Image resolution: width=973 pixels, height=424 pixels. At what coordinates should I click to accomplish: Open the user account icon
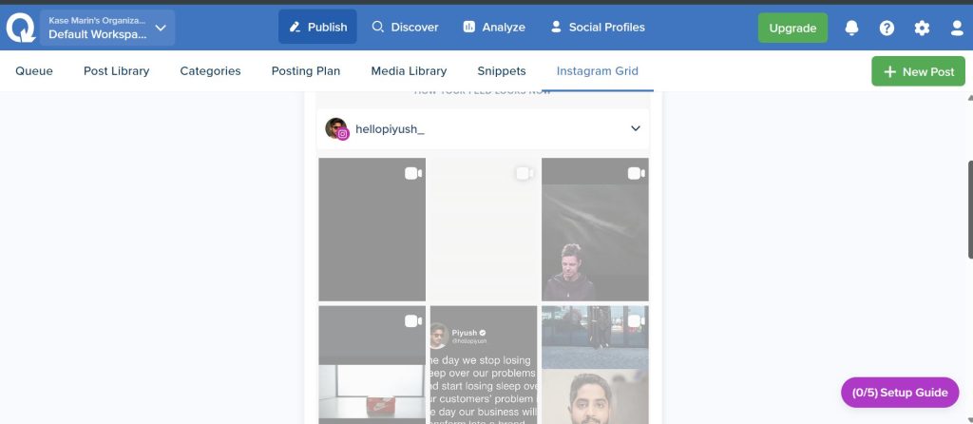point(957,28)
